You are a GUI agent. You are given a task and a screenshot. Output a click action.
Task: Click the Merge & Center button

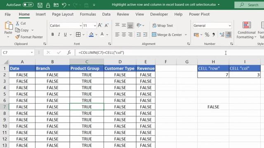click(167, 35)
